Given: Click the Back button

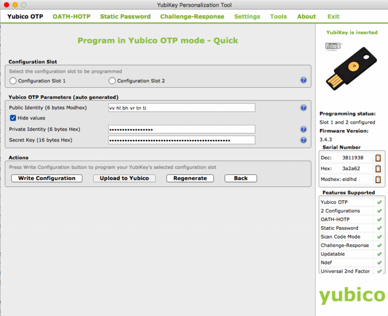Looking at the screenshot, I should (241, 178).
